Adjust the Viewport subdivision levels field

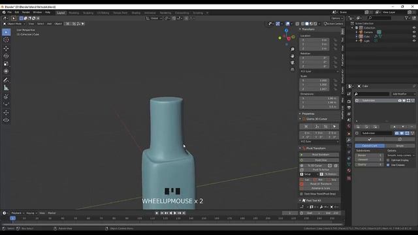[369, 159]
